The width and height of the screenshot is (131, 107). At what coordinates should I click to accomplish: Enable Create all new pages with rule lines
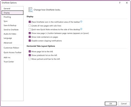[x=30, y=26]
